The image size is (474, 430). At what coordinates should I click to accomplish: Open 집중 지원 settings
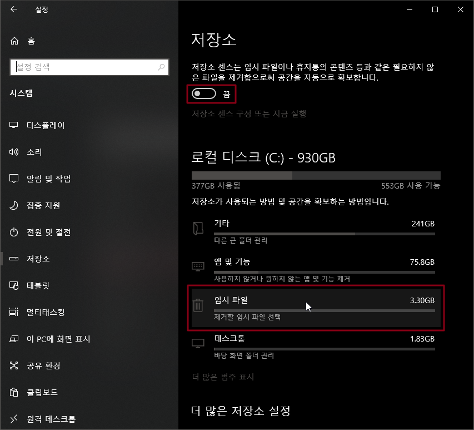[89, 205]
